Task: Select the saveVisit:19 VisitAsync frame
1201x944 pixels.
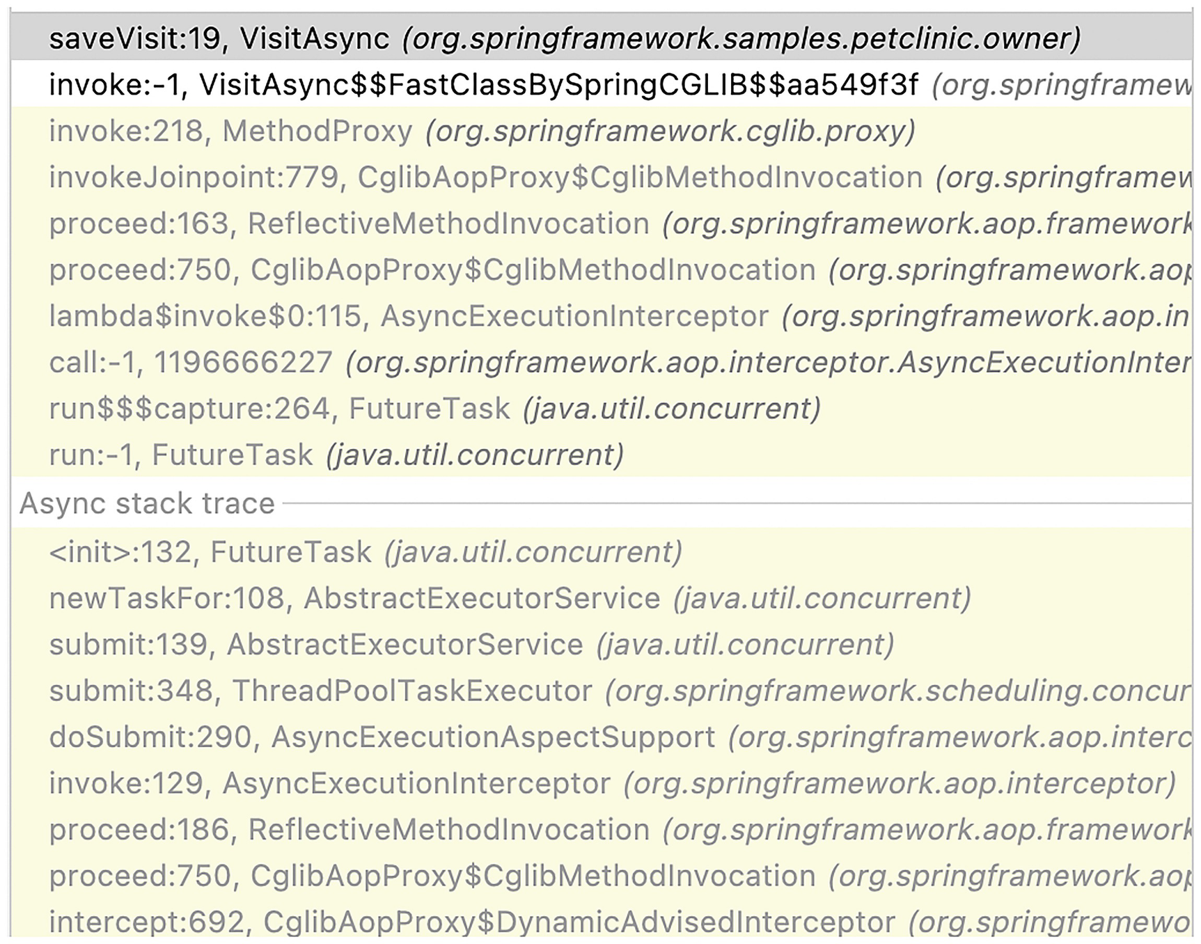Action: pos(564,38)
